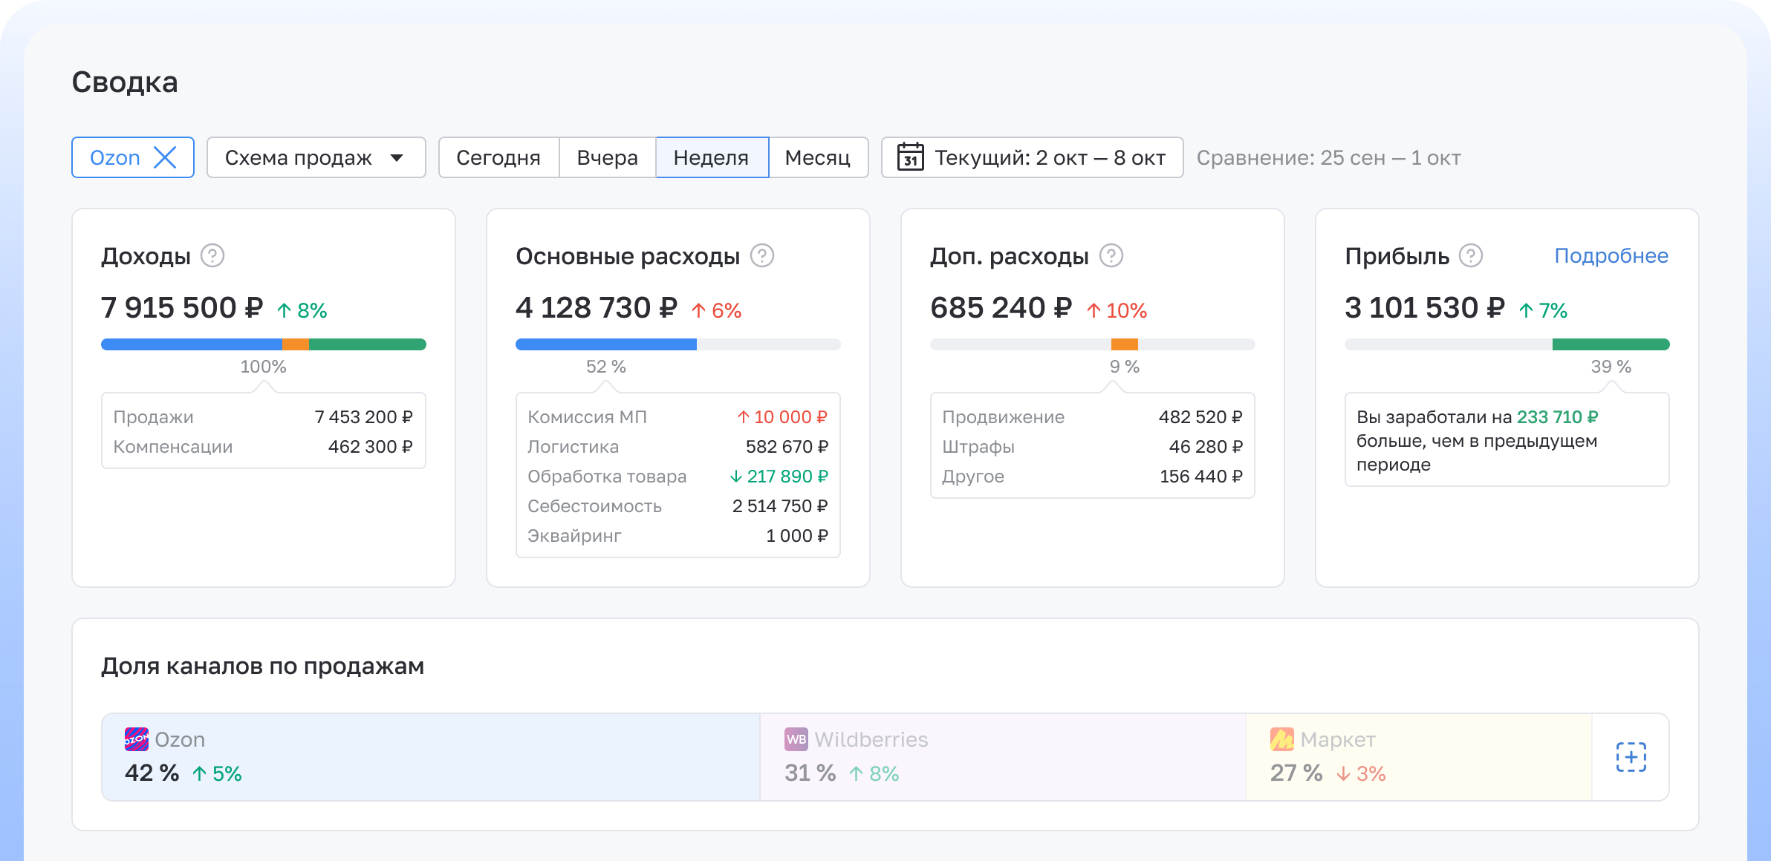
Task: Switch to Вчера period
Action: point(607,157)
